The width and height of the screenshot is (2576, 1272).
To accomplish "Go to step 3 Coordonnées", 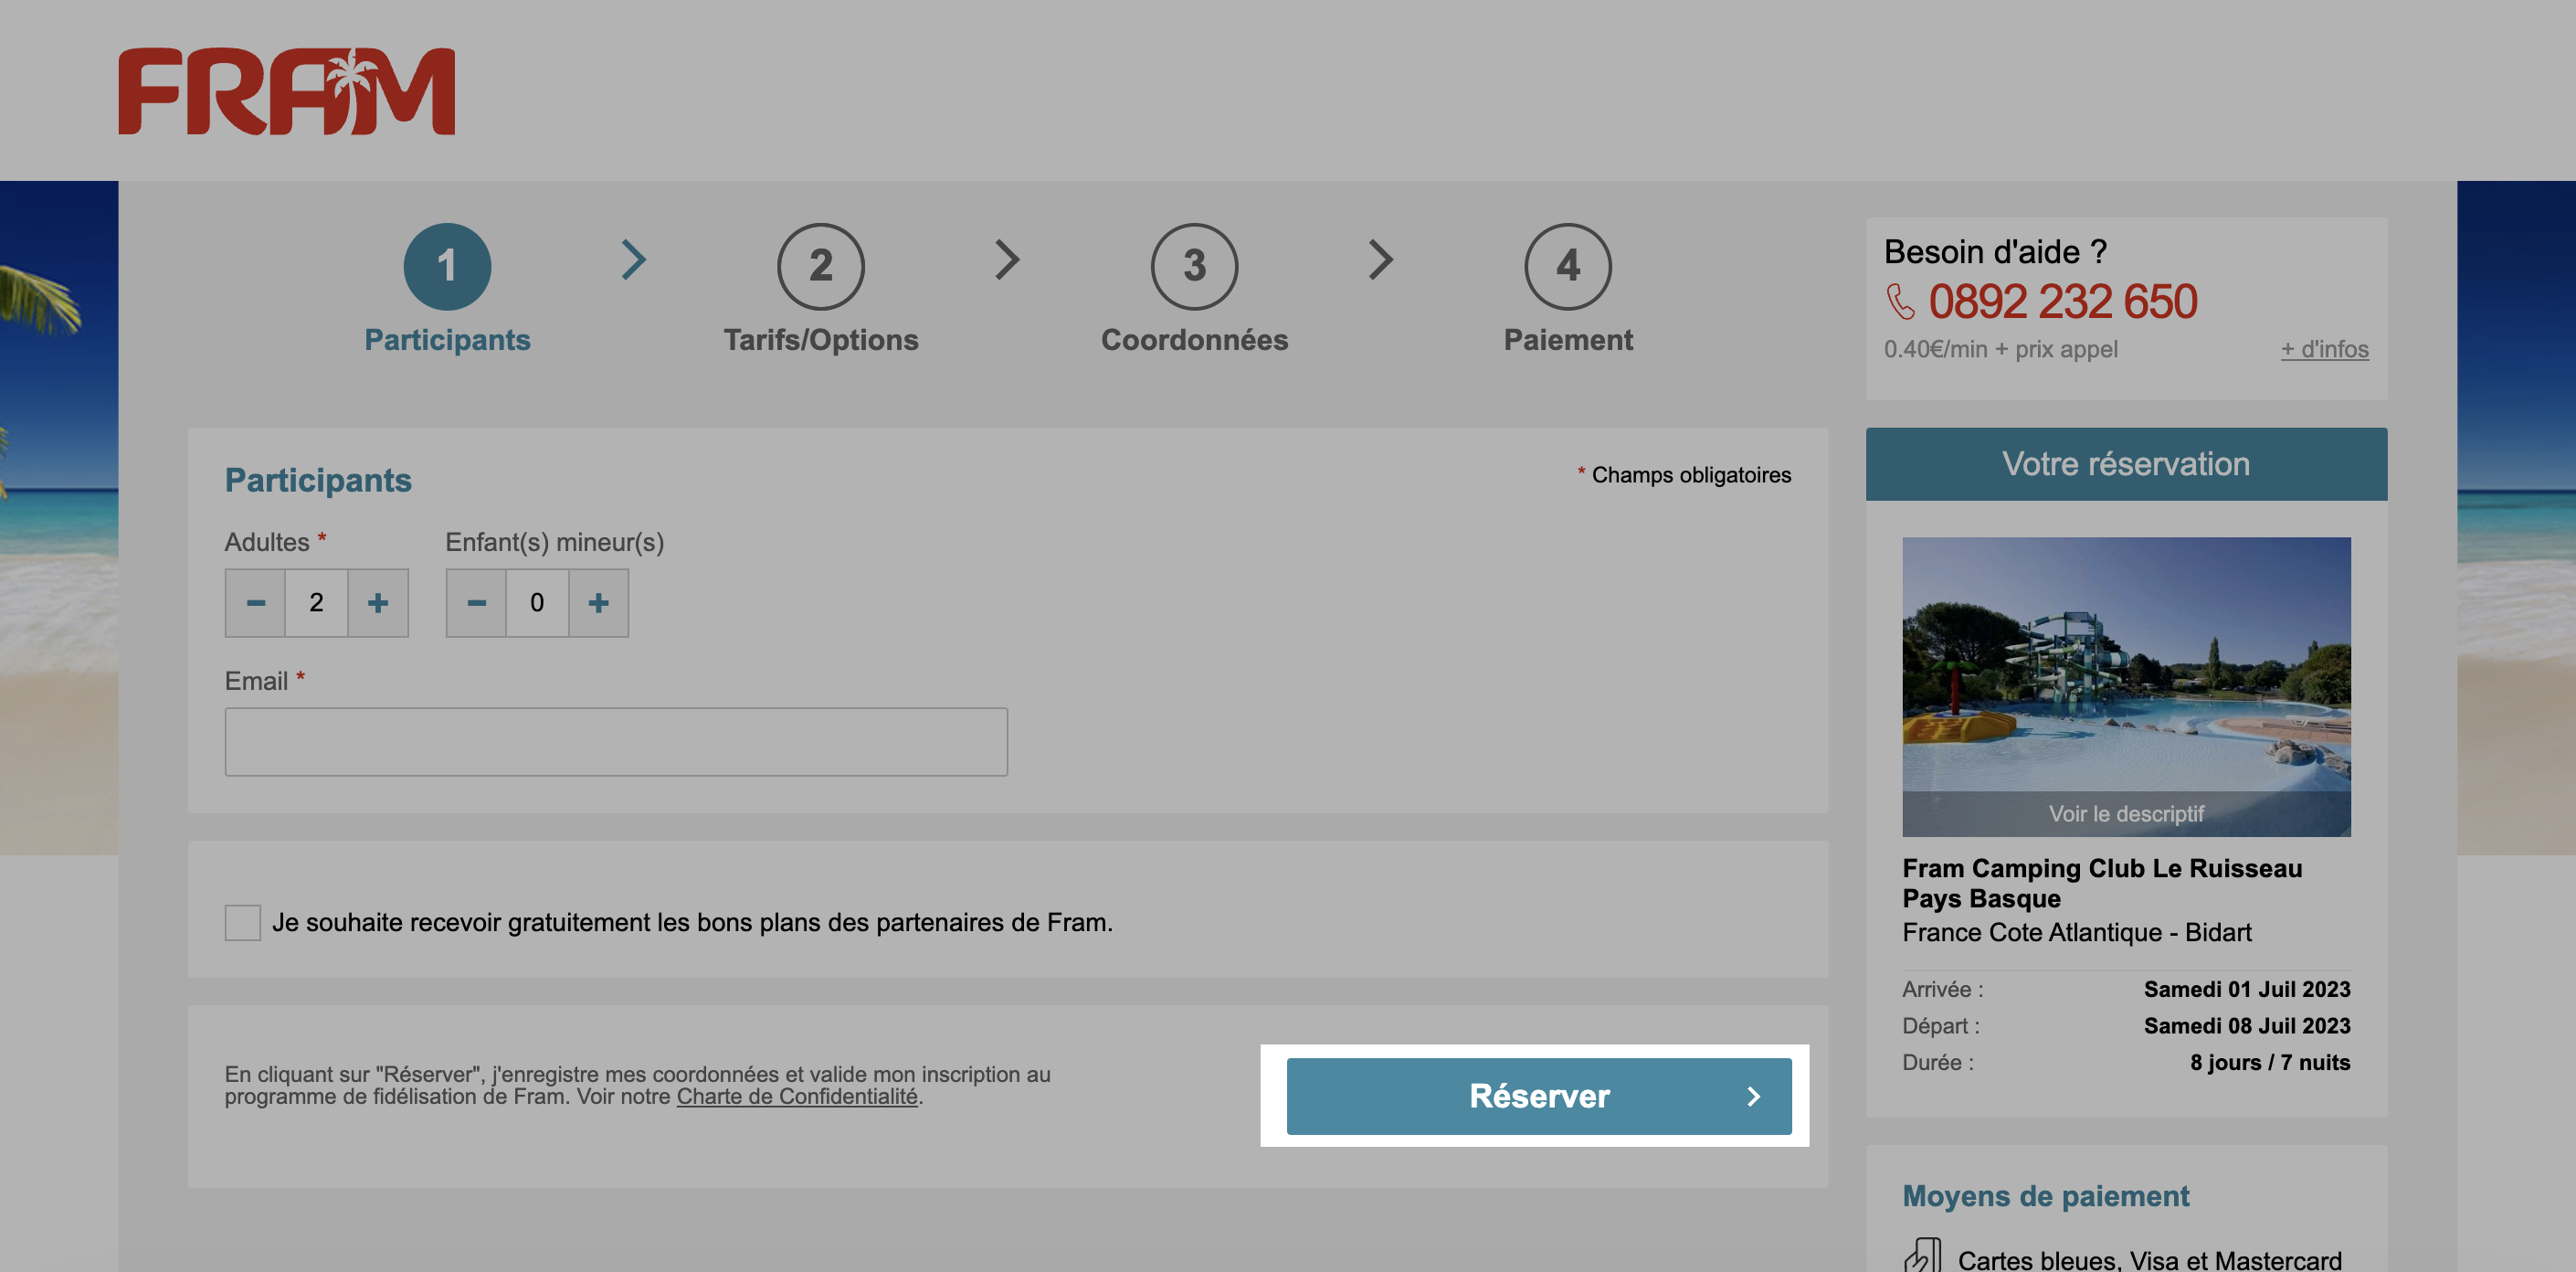I will click(1194, 266).
